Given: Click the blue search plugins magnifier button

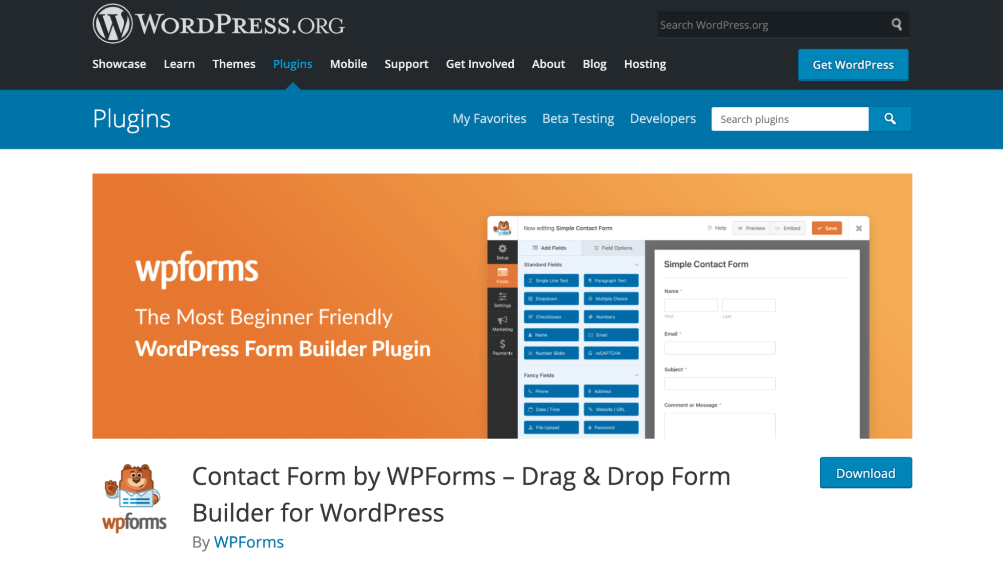Looking at the screenshot, I should [x=890, y=119].
